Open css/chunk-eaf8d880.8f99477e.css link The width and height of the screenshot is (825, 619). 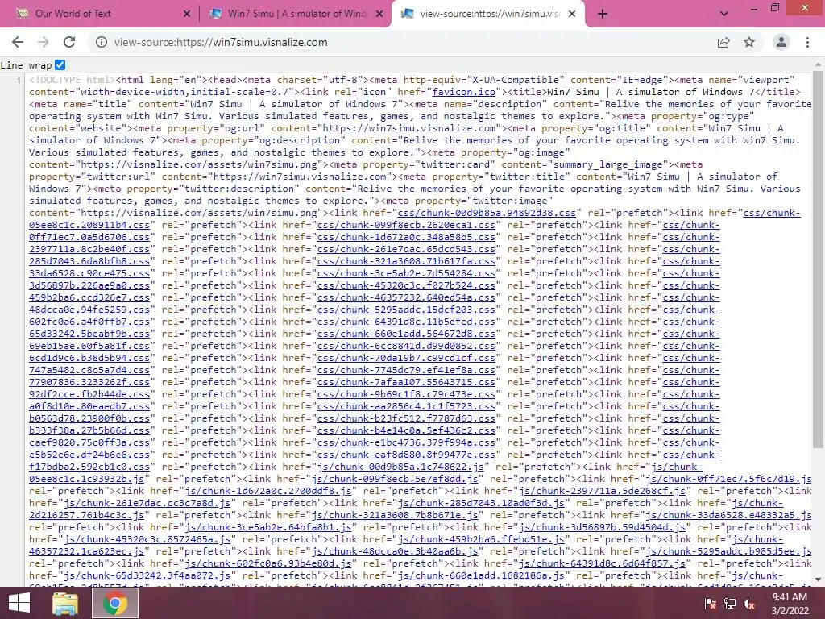pyautogui.click(x=406, y=455)
